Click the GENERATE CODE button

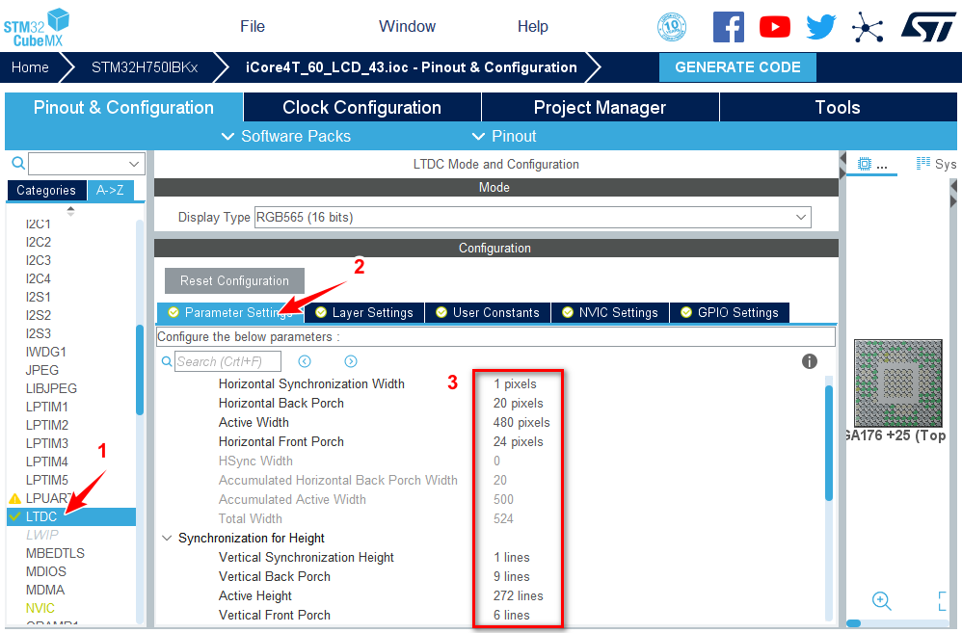pyautogui.click(x=737, y=67)
